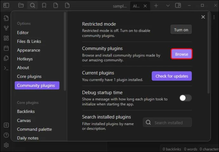Toggle the Debug startup time switch
Image resolution: width=219 pixels, height=152 pixels.
[185, 98]
